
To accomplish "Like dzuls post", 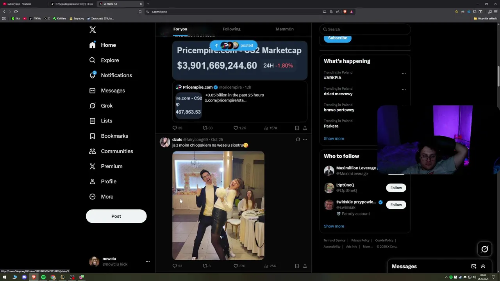I will (239, 266).
